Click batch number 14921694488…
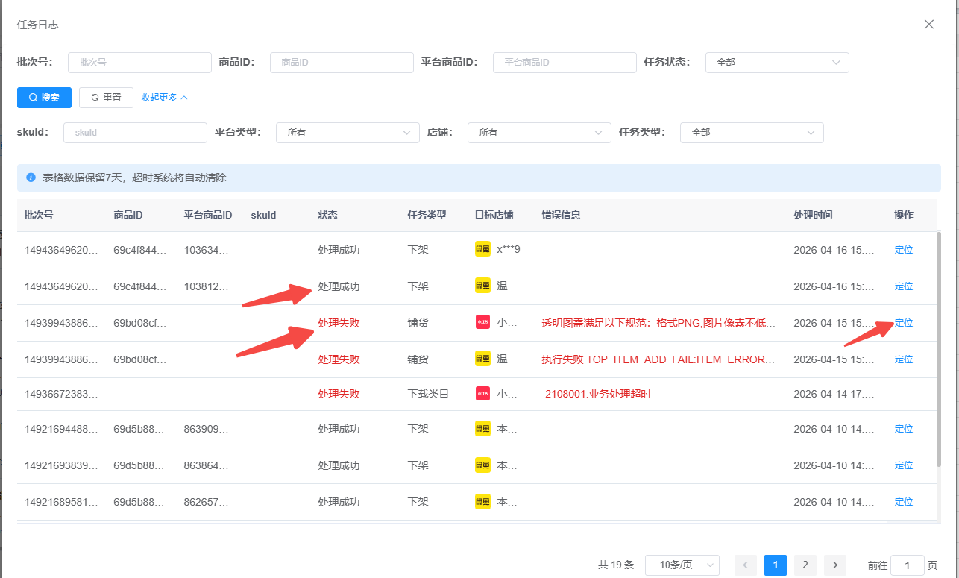 [x=61, y=429]
